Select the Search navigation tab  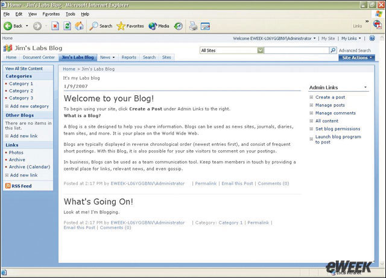[x=149, y=57]
